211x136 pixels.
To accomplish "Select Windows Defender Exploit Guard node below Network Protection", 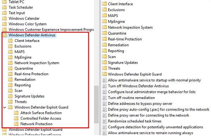I will coord(36,130).
